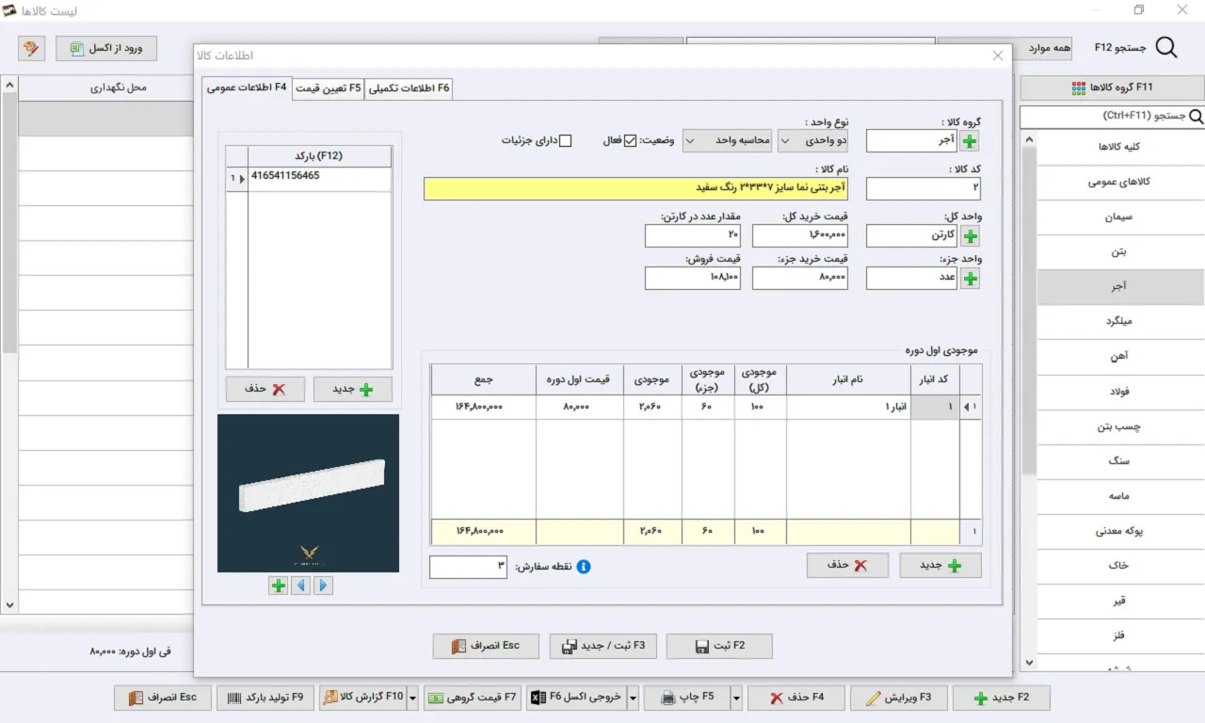Screen dimensions: 1205x723
Task: Switch to F5 تعیین قیمت tab
Action: [328, 88]
